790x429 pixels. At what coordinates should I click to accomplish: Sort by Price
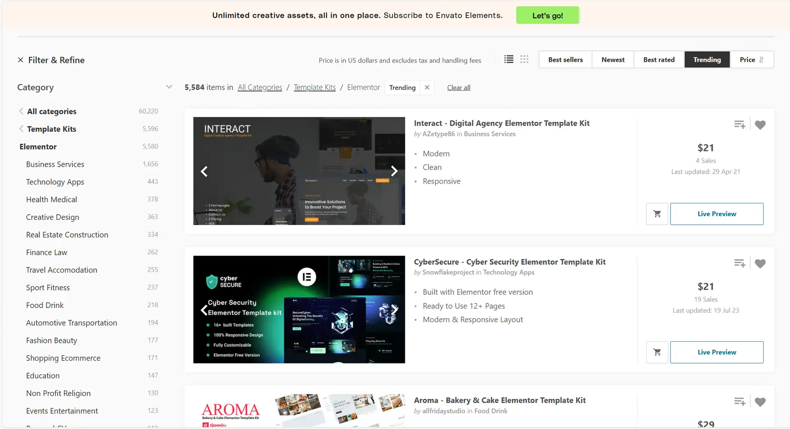(751, 60)
